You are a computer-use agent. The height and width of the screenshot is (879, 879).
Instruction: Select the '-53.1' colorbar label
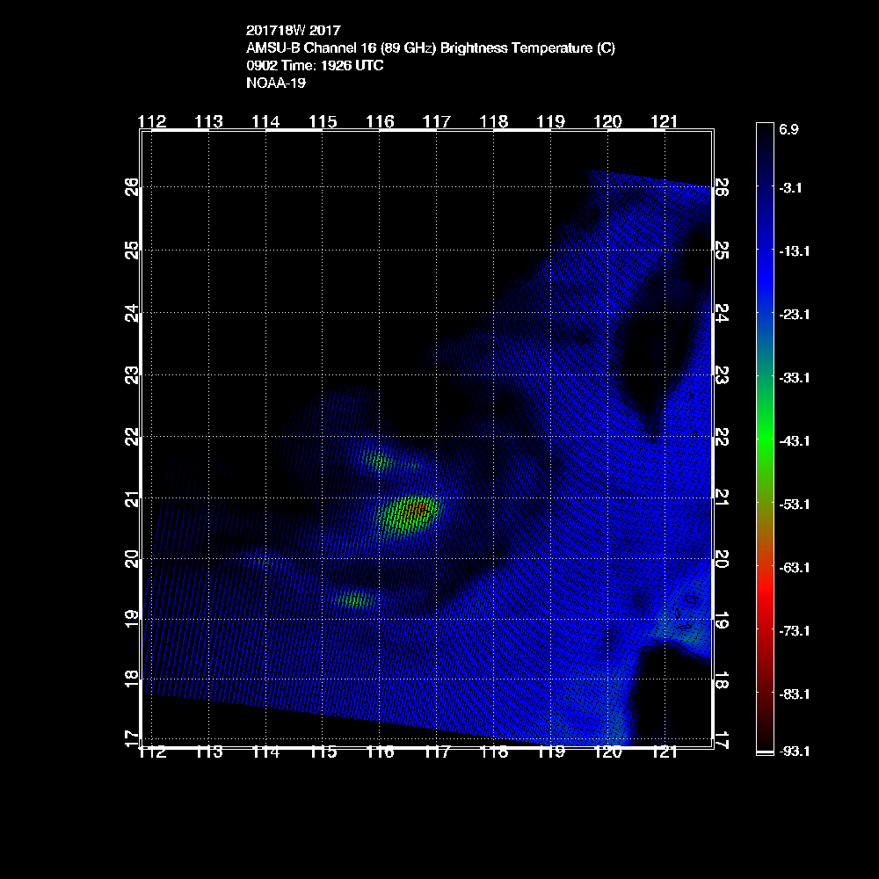795,505
